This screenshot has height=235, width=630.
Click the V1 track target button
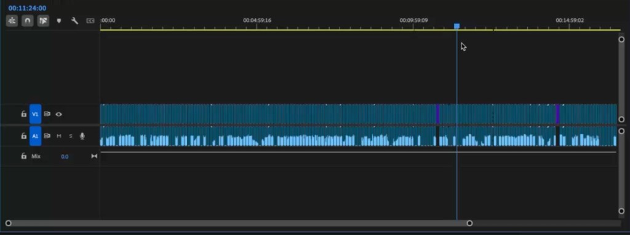click(x=35, y=114)
